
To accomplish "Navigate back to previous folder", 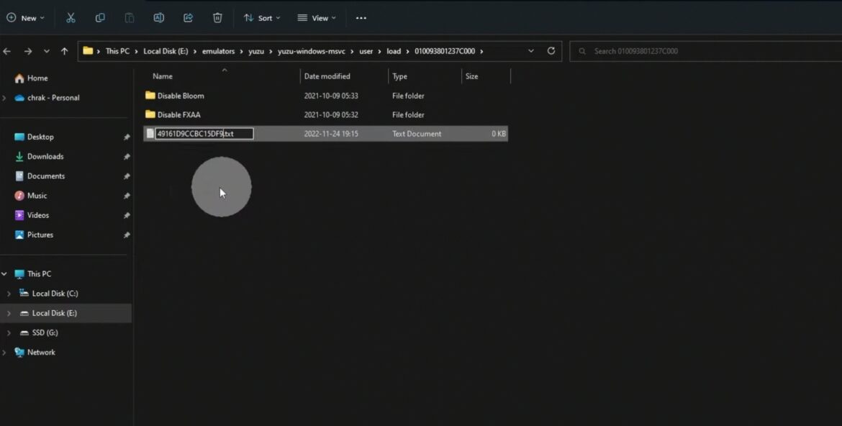I will [7, 51].
